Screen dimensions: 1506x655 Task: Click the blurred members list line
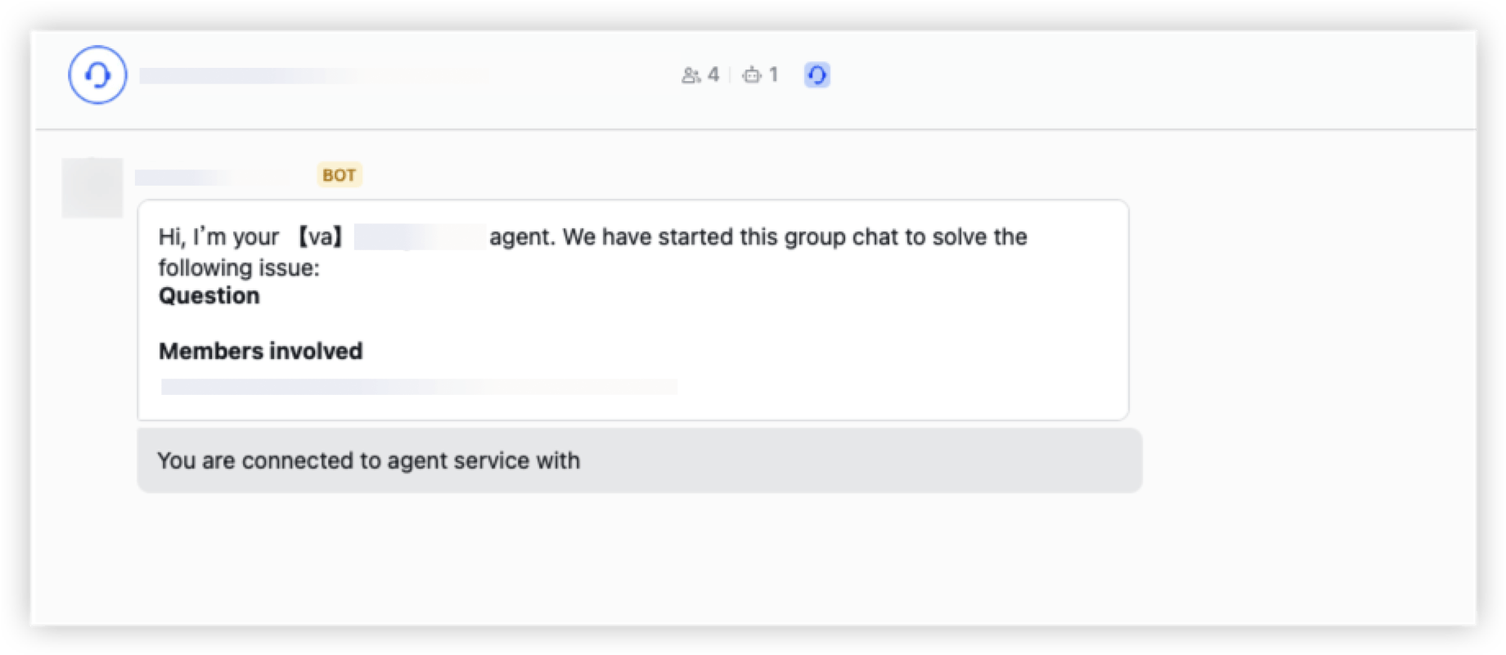[418, 386]
